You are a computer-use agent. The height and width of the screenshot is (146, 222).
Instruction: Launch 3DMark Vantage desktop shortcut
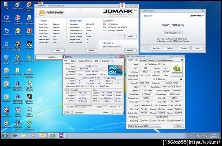click(6, 73)
